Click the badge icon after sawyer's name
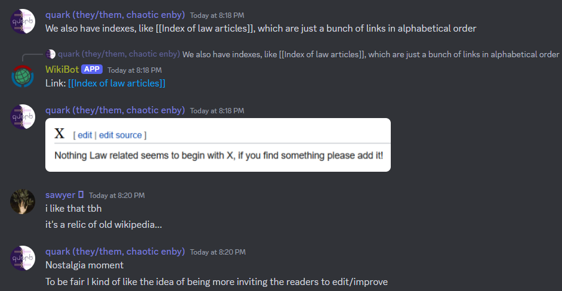This screenshot has width=562, height=291. tap(81, 194)
